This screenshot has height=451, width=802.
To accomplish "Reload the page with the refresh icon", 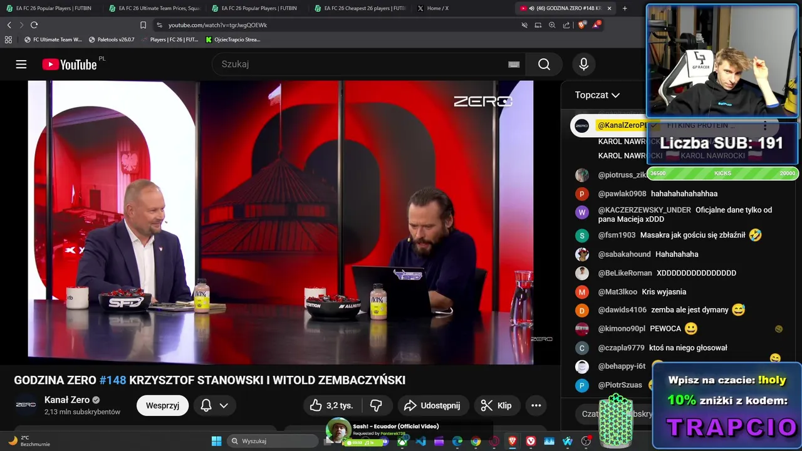I will point(34,25).
